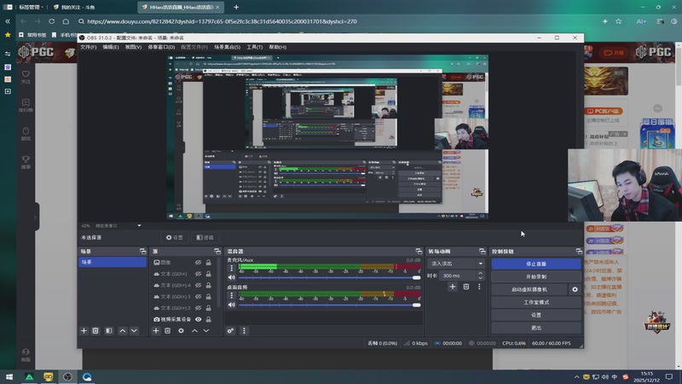
Task: Move the scene up in the list
Action: coord(123,331)
